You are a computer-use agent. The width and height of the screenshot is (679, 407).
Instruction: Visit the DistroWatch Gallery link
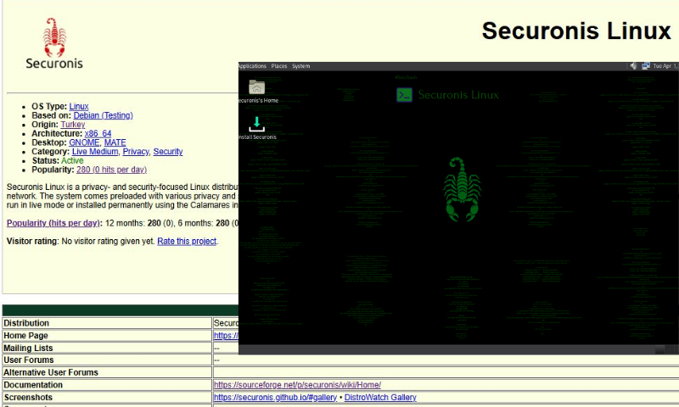[x=379, y=398]
